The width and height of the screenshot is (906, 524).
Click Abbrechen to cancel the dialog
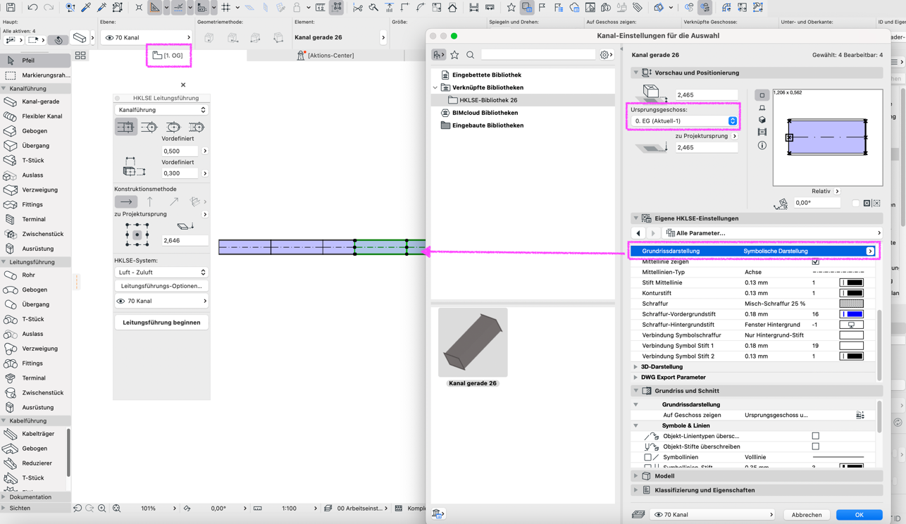click(x=807, y=515)
